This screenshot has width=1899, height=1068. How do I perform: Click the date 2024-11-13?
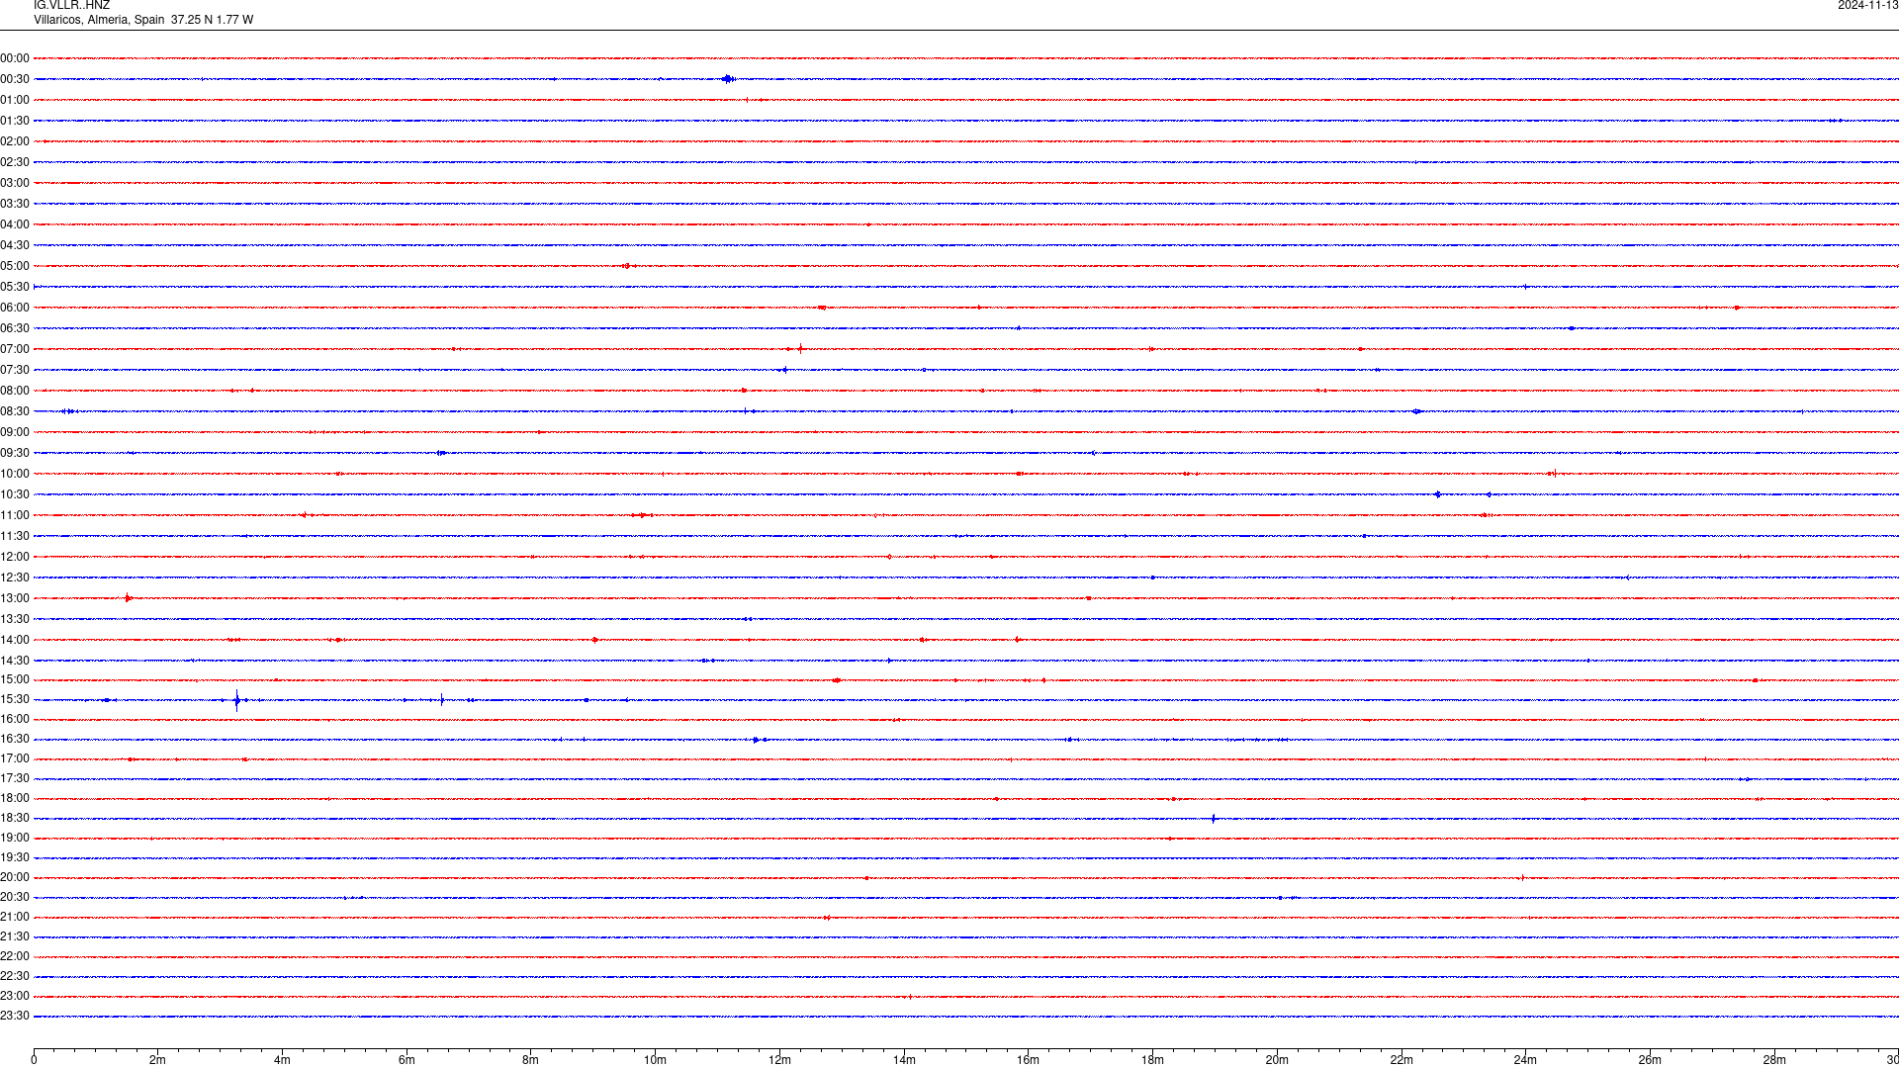point(1867,5)
